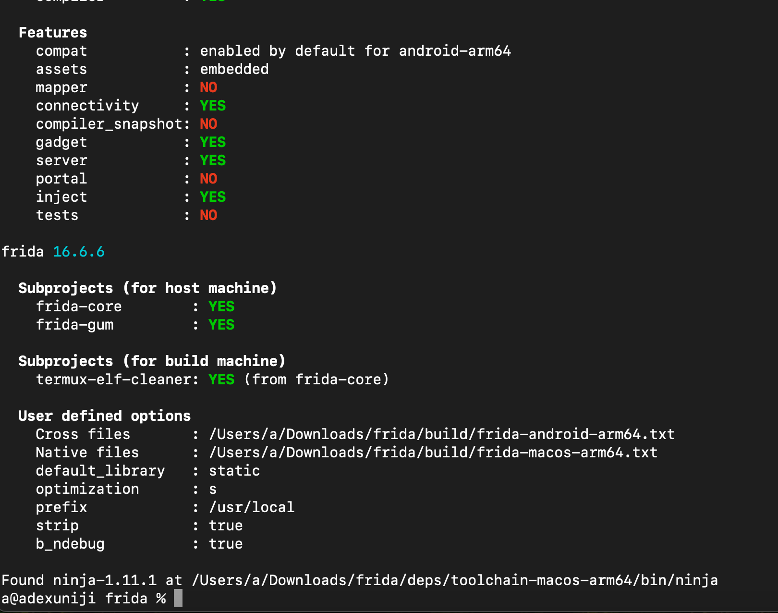Click the NO value beside portal
Image resolution: width=778 pixels, height=613 pixels.
click(x=208, y=179)
